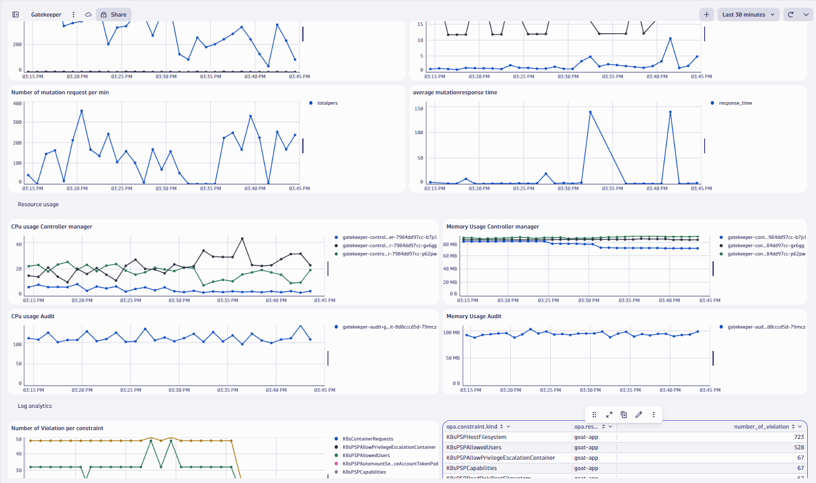
Task: Click the Gatekeeper dashboard title
Action: pos(46,15)
